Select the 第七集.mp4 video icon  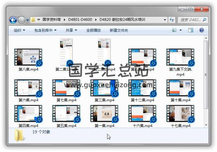66,88
